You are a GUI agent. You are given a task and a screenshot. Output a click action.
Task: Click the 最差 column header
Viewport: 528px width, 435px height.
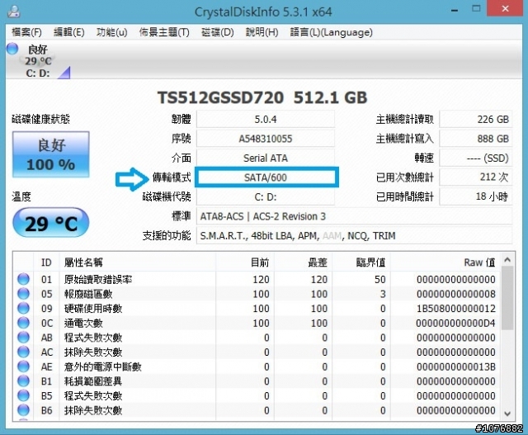click(303, 262)
